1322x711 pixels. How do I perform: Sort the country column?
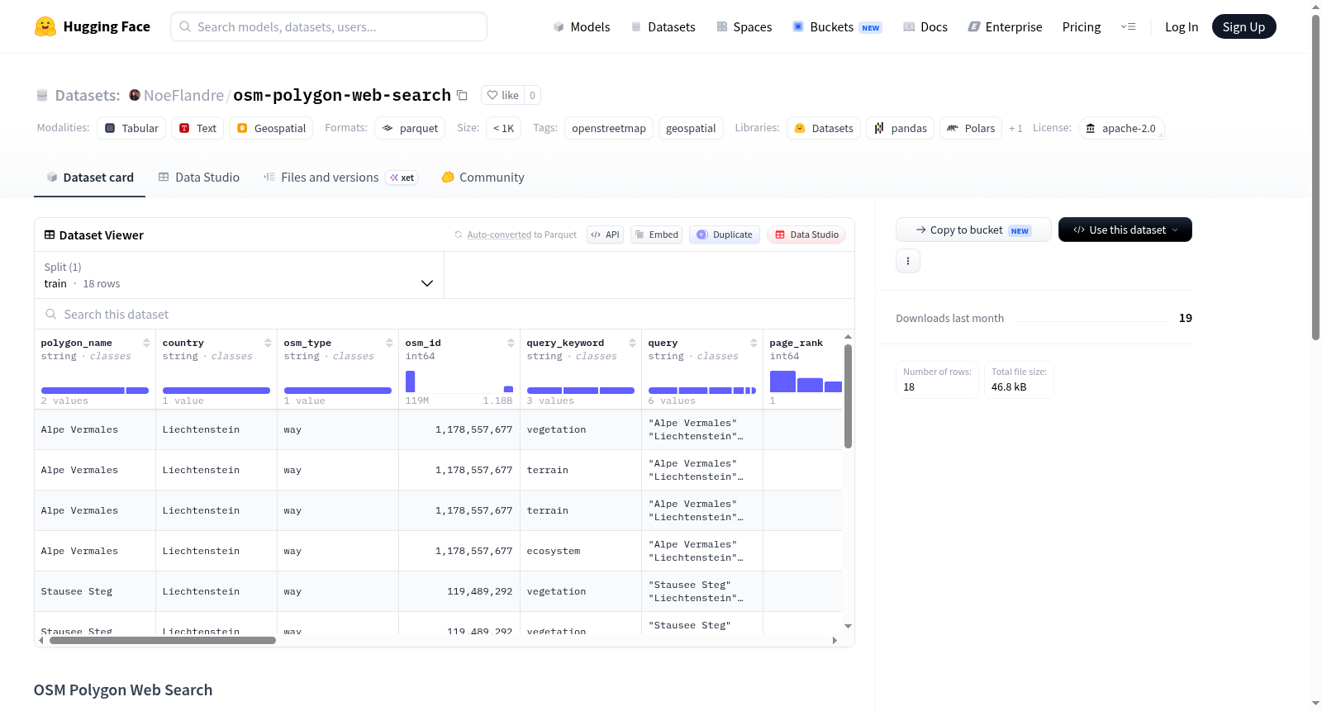tap(268, 343)
